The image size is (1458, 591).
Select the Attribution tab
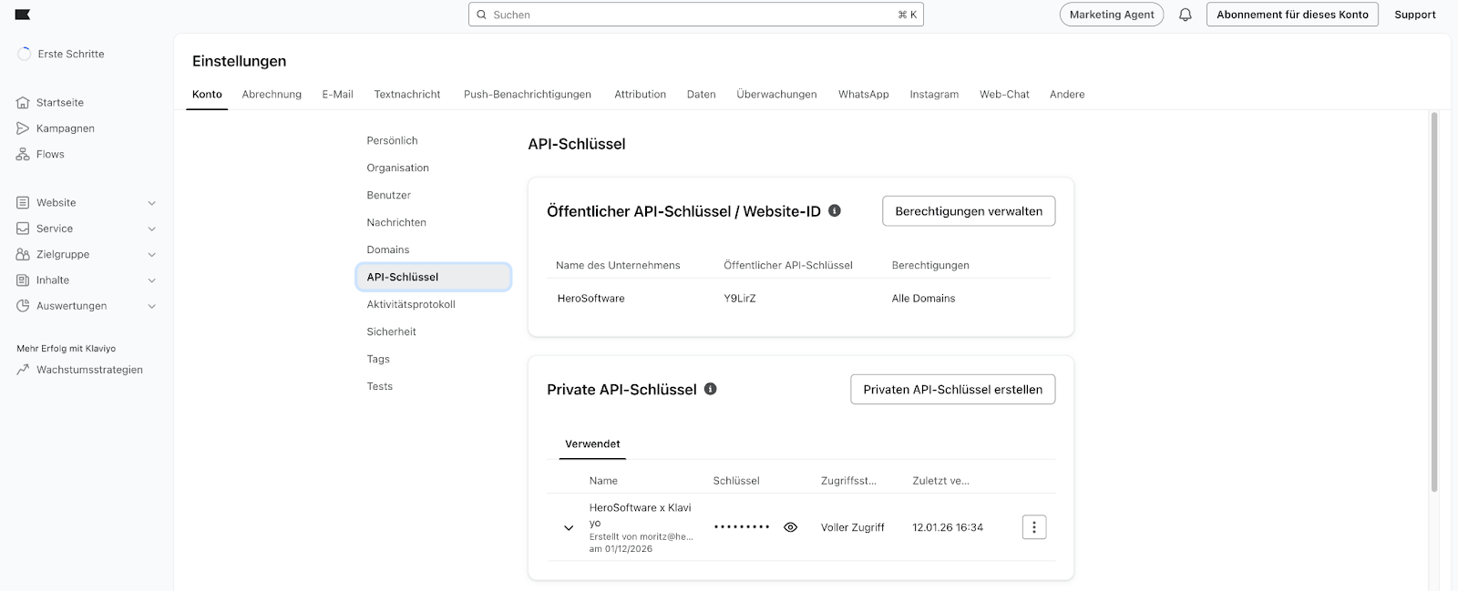coord(640,94)
